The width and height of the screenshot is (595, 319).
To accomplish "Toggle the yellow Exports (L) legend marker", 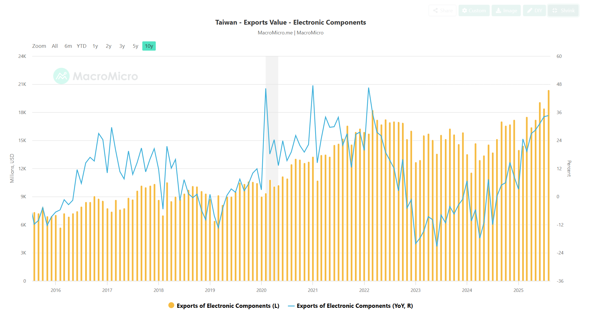I will (x=171, y=305).
